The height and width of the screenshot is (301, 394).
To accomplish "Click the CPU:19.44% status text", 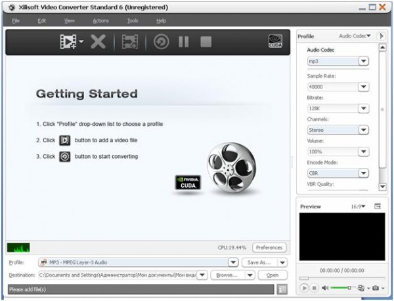I will 232,248.
